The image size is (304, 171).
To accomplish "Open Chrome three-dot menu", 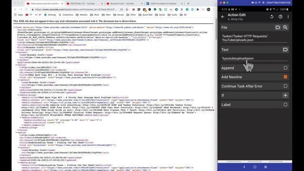I will click(214, 9).
